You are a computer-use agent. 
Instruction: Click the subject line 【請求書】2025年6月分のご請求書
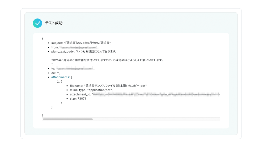click(x=81, y=43)
